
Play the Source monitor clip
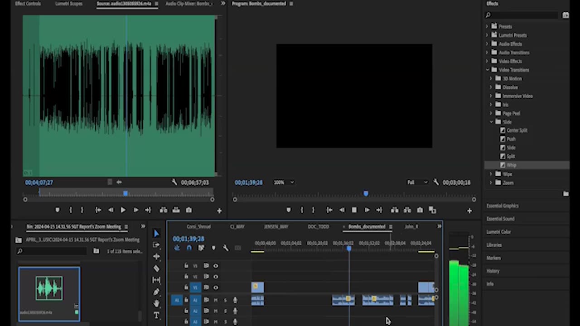(x=123, y=210)
